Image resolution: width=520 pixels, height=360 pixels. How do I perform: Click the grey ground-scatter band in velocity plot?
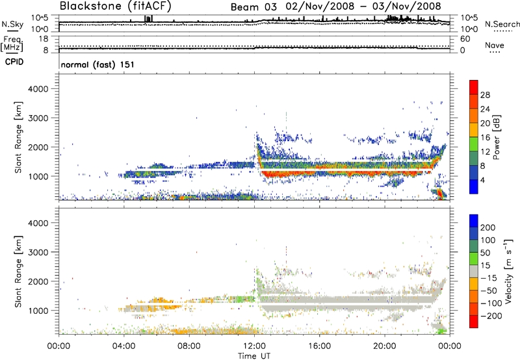tap(345, 303)
